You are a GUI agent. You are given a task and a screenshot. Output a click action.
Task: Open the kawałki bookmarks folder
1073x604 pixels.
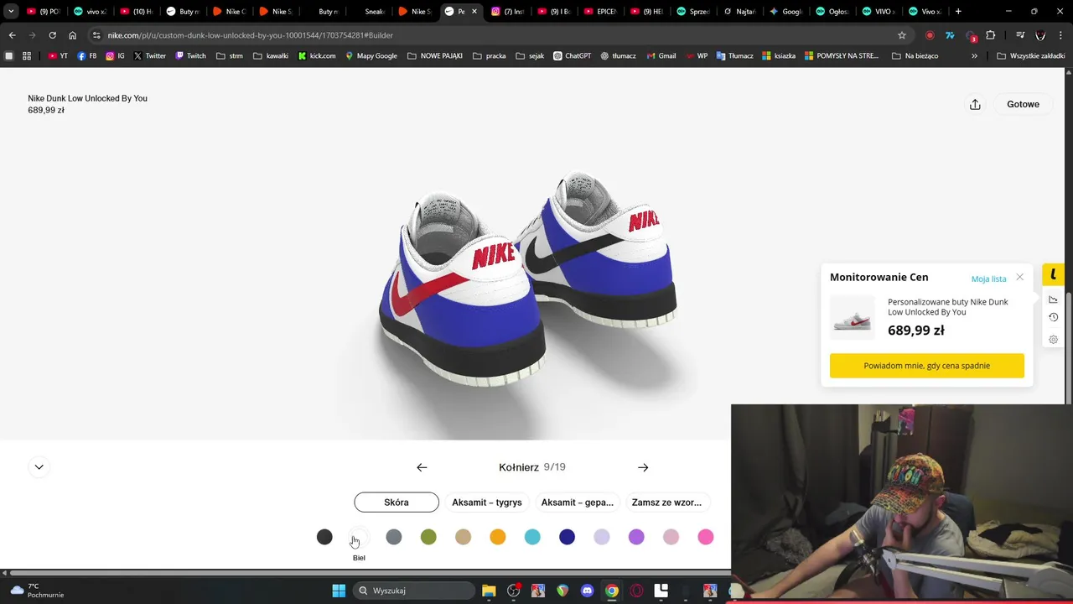[271, 55]
